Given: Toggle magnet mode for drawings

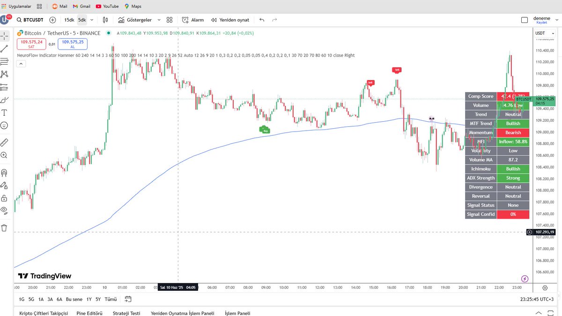Looking at the screenshot, I should point(5,173).
